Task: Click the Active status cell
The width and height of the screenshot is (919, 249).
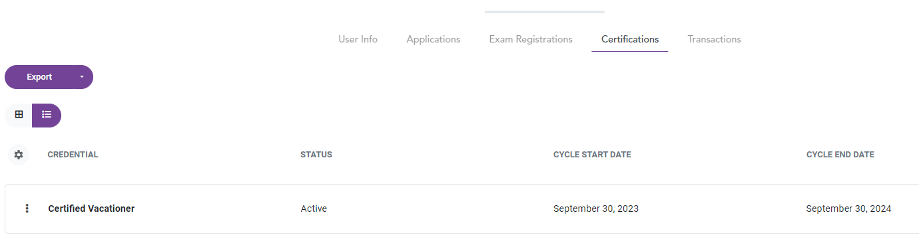Action: pos(314,208)
